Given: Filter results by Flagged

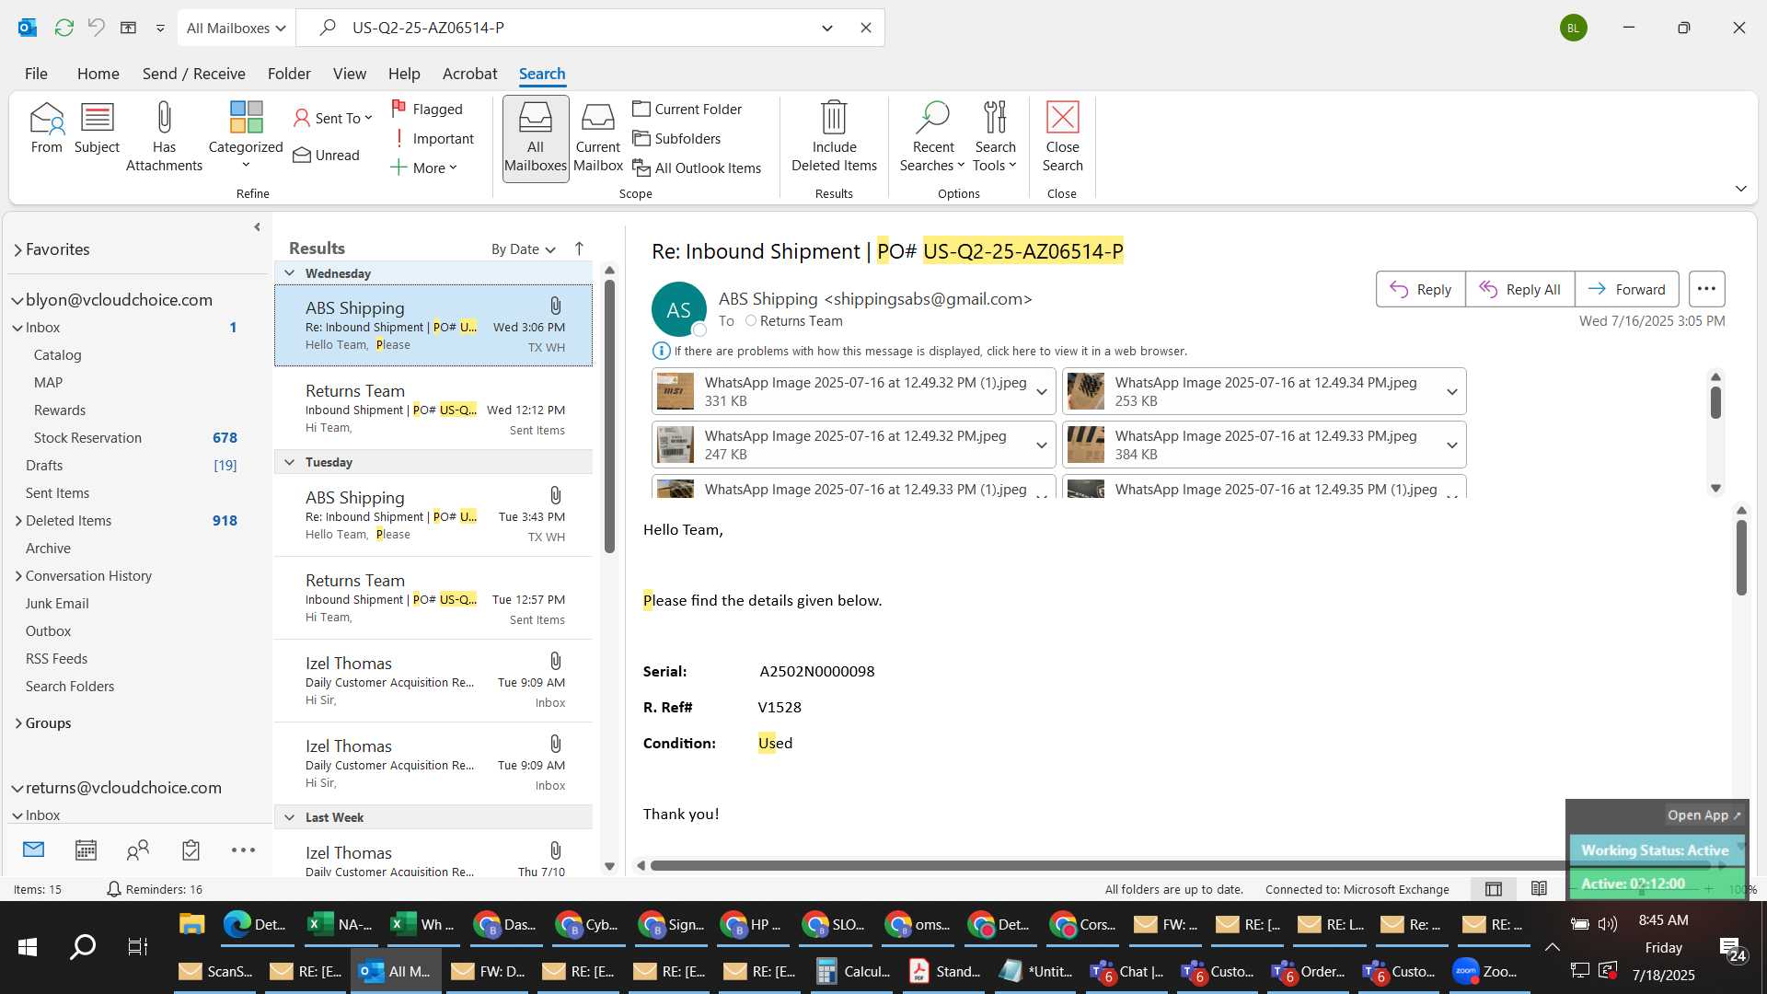Looking at the screenshot, I should click(427, 109).
